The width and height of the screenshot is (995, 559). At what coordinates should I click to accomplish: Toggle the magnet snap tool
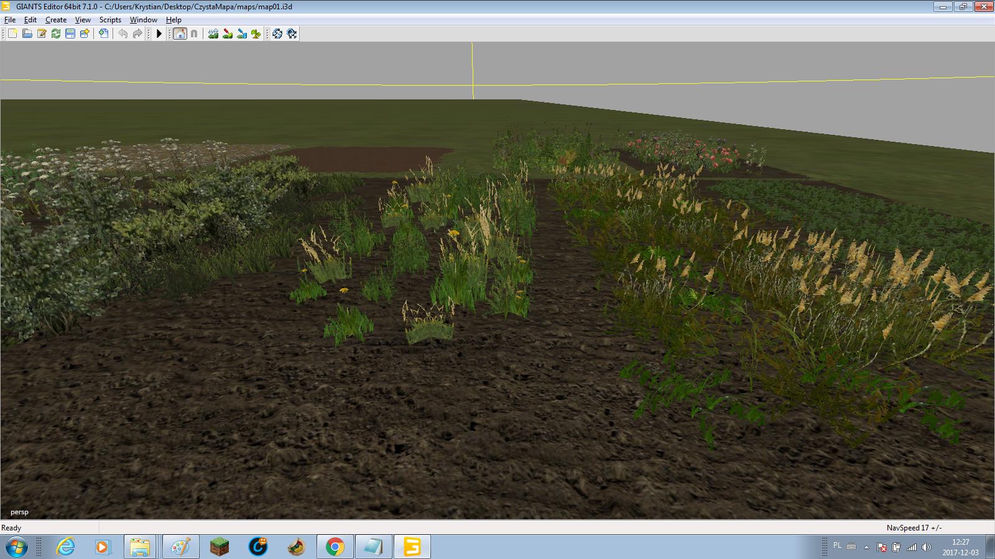194,34
